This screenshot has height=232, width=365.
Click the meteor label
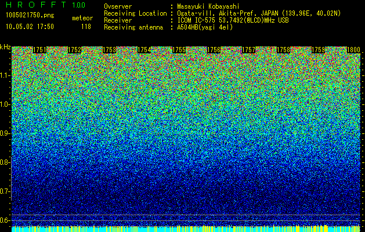pos(82,18)
